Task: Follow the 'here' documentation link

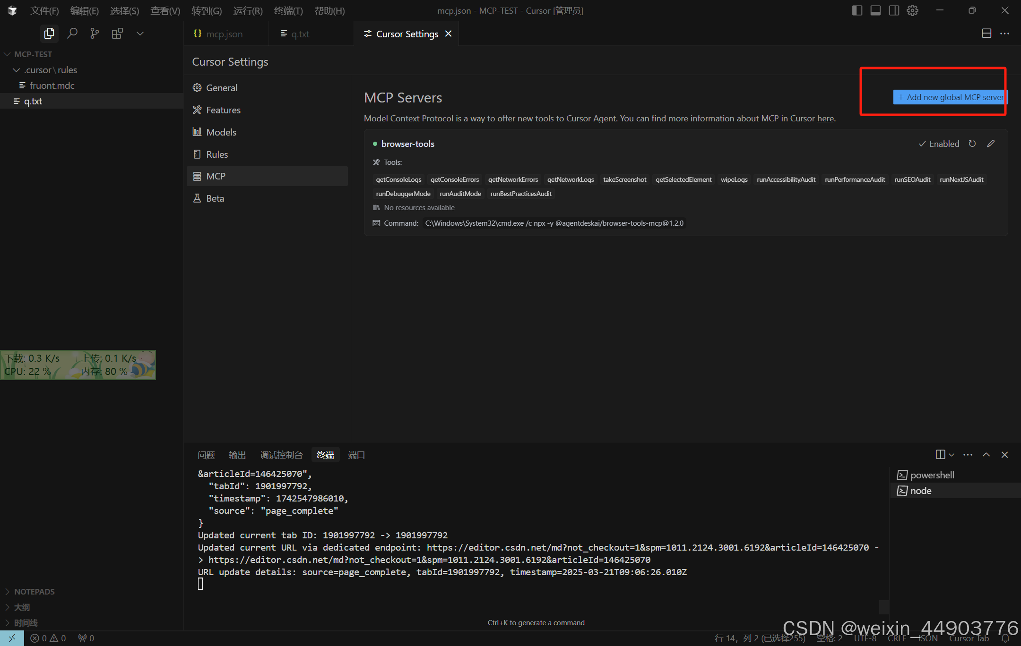Action: (825, 119)
